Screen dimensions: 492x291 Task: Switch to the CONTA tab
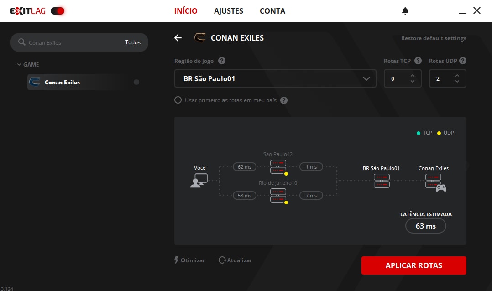tap(272, 11)
